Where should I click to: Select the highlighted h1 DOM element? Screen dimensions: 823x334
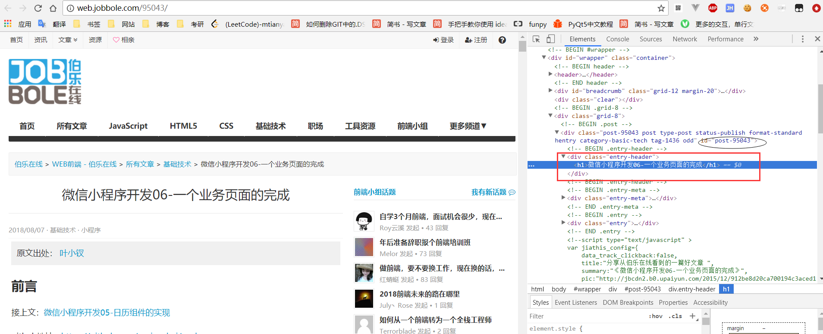click(x=672, y=165)
